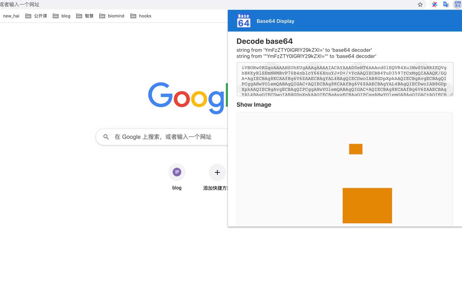
Task: Click the large orange decoded image
Action: pyautogui.click(x=367, y=205)
